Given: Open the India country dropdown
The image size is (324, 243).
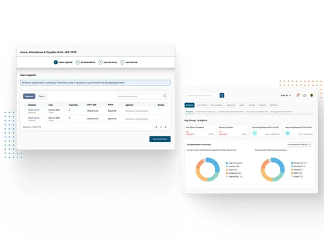Looking at the screenshot, I should pyautogui.click(x=286, y=95).
